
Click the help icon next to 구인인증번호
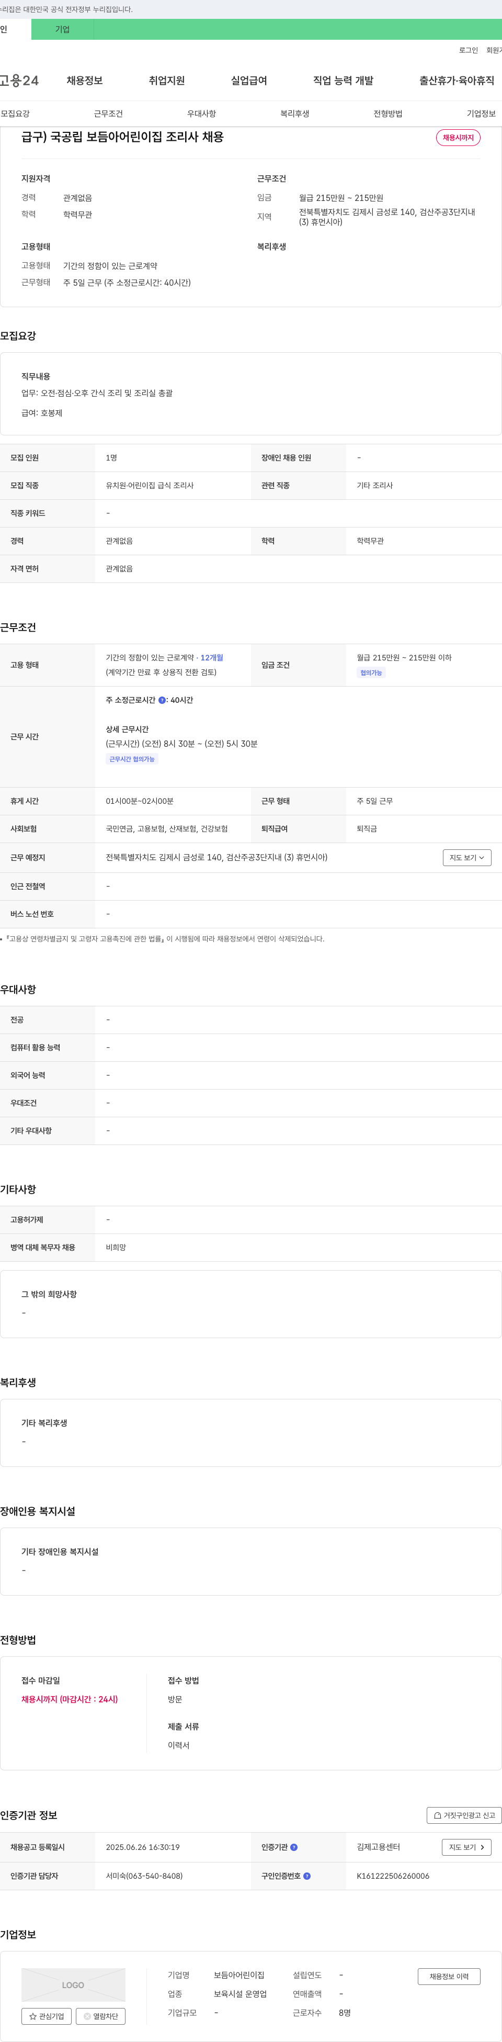tap(307, 1876)
